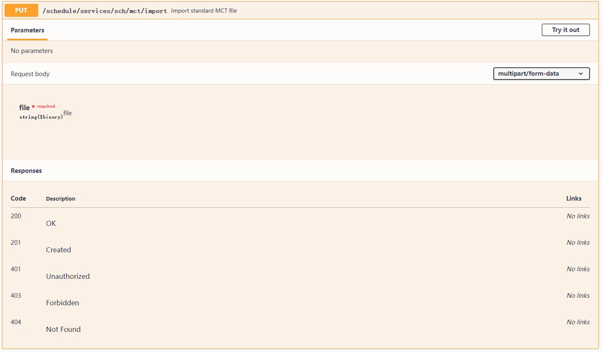Click the Forbidden response description
Screen dimensions: 603x352
tap(63, 303)
